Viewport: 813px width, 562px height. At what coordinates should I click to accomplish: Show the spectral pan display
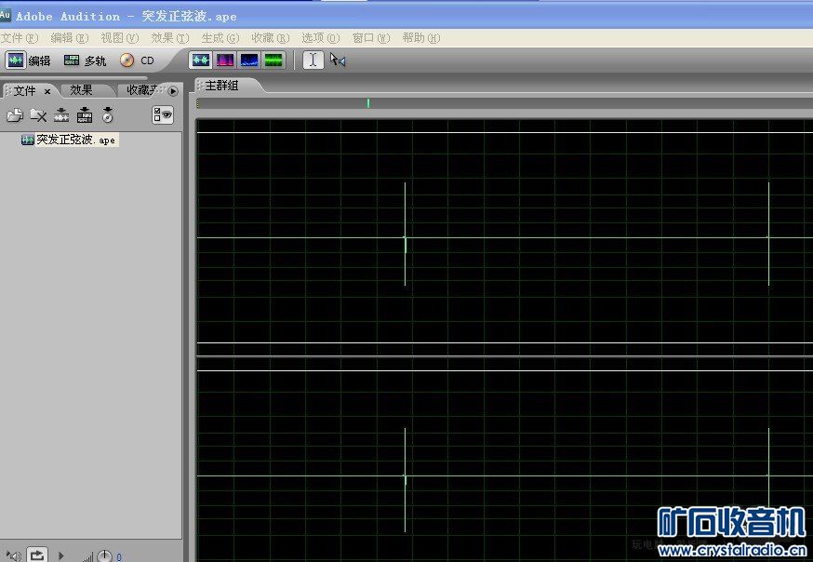pyautogui.click(x=249, y=60)
